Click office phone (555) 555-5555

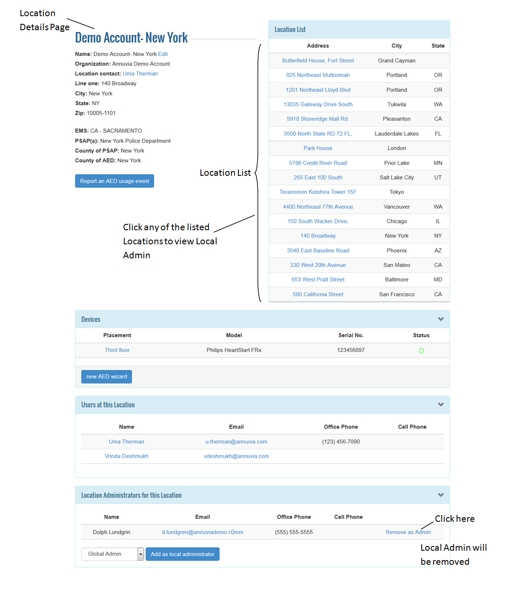coord(294,532)
